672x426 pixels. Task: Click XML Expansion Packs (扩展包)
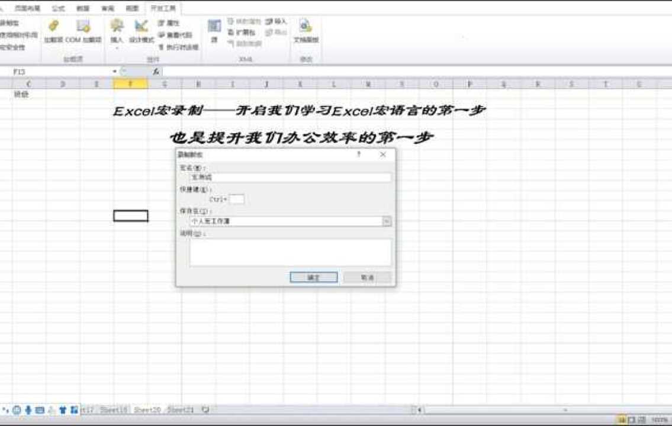click(x=241, y=33)
